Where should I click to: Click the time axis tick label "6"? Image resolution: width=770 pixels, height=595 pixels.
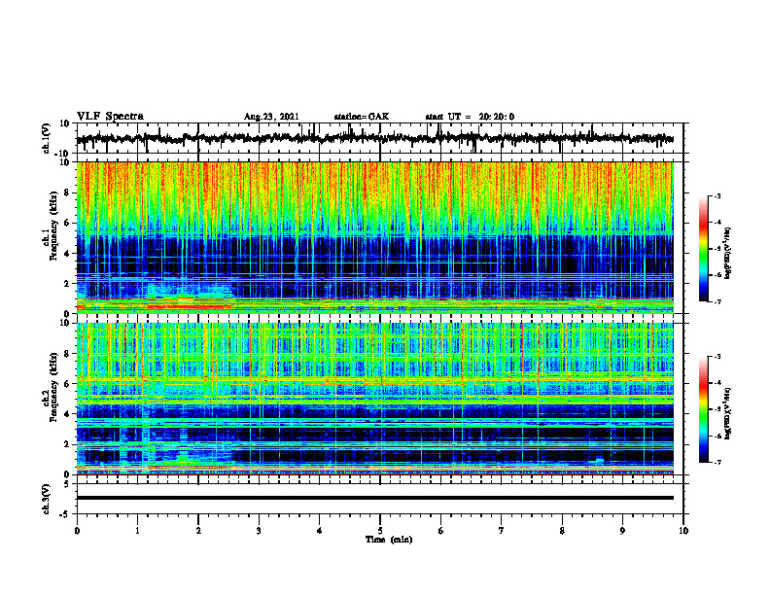441,531
